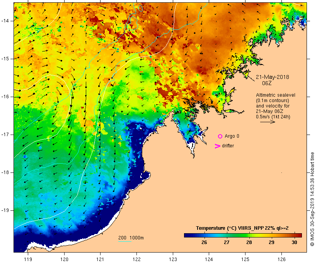Click longitude axis label 123
317x263 pixels.
tap(173, 259)
